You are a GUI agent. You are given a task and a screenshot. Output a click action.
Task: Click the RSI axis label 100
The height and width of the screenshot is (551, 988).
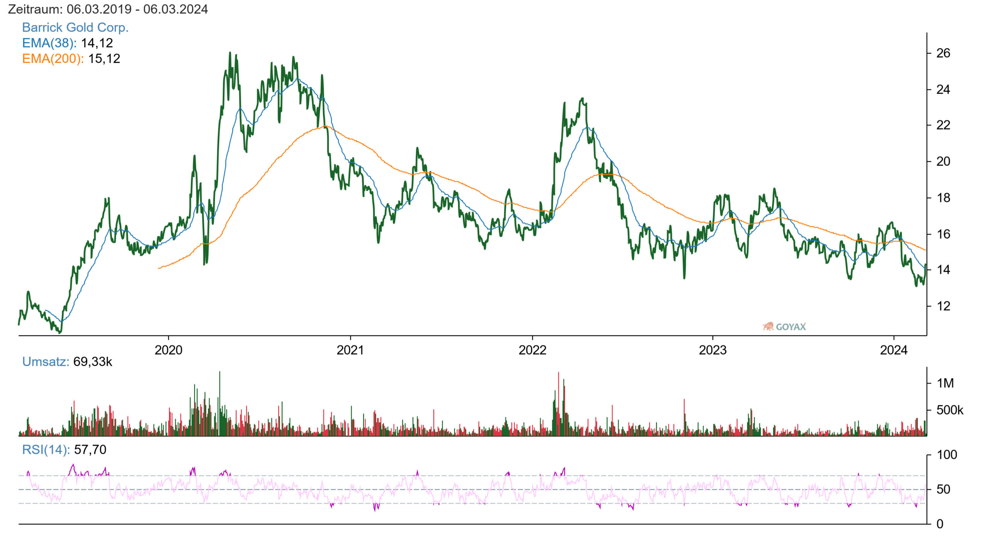tap(947, 455)
